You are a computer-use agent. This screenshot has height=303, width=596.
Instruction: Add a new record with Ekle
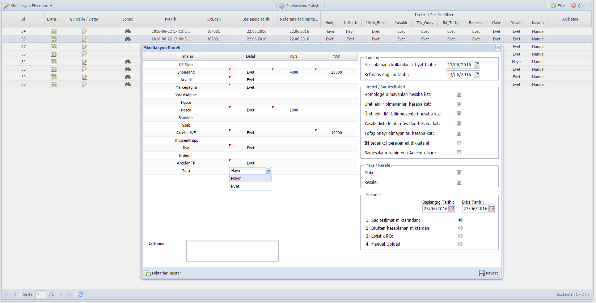(x=558, y=6)
